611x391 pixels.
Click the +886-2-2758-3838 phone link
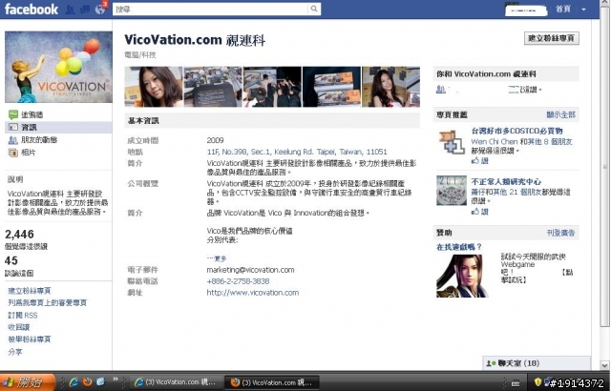click(238, 281)
